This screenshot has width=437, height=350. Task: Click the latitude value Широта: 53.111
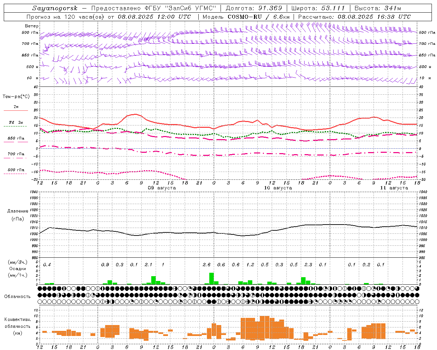(x=318, y=8)
